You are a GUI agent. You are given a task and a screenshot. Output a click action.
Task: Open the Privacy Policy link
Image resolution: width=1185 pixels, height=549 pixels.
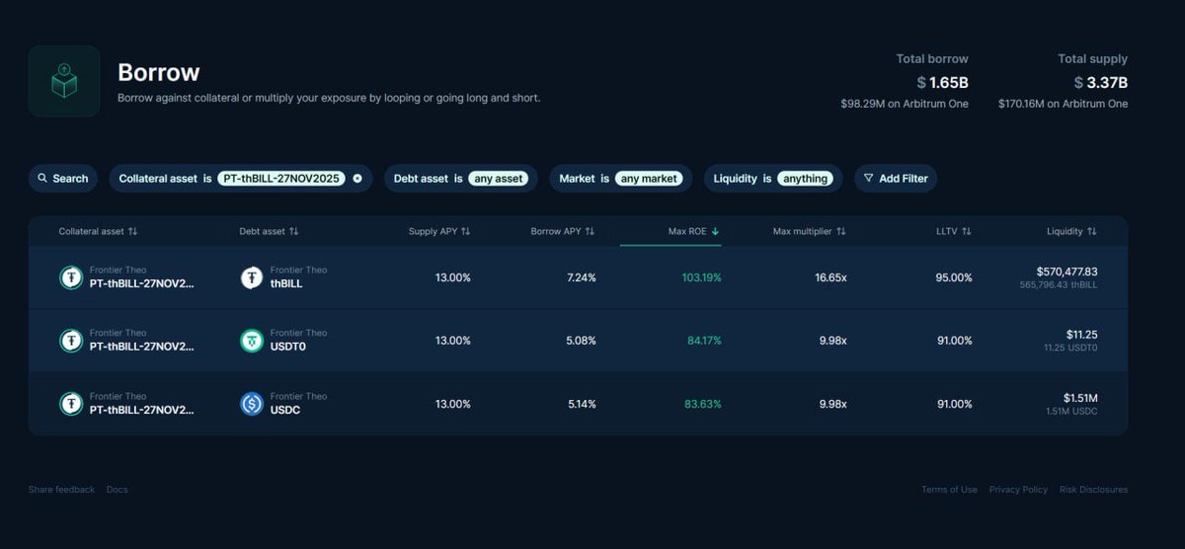pos(1018,490)
